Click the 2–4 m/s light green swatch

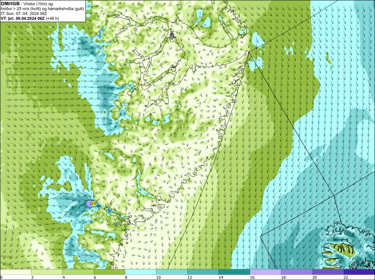[47, 272]
